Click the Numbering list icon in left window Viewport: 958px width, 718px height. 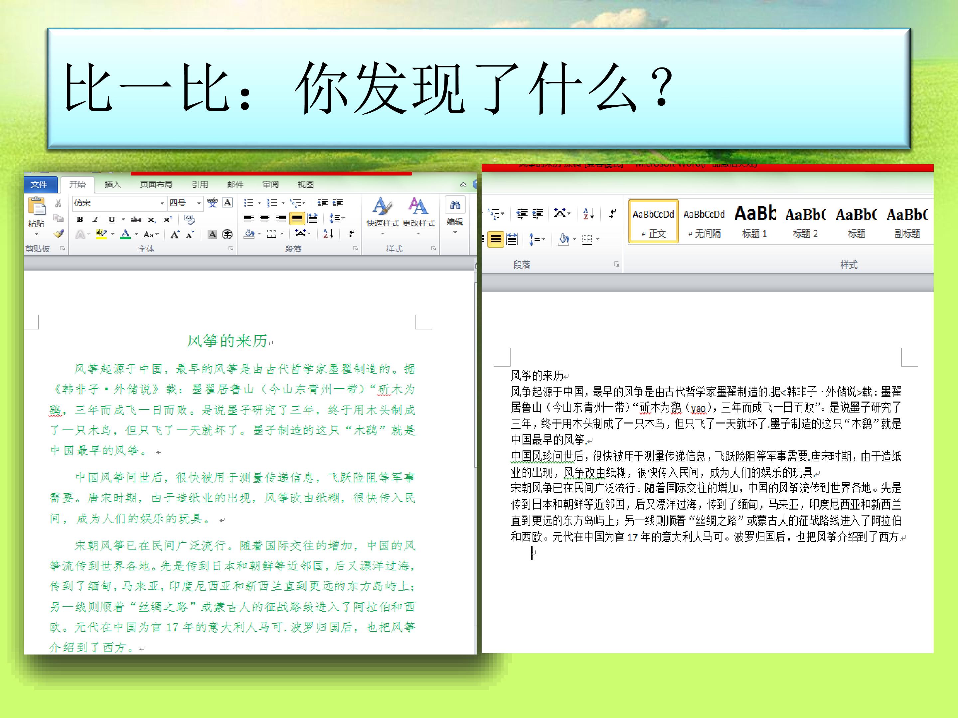pos(272,203)
